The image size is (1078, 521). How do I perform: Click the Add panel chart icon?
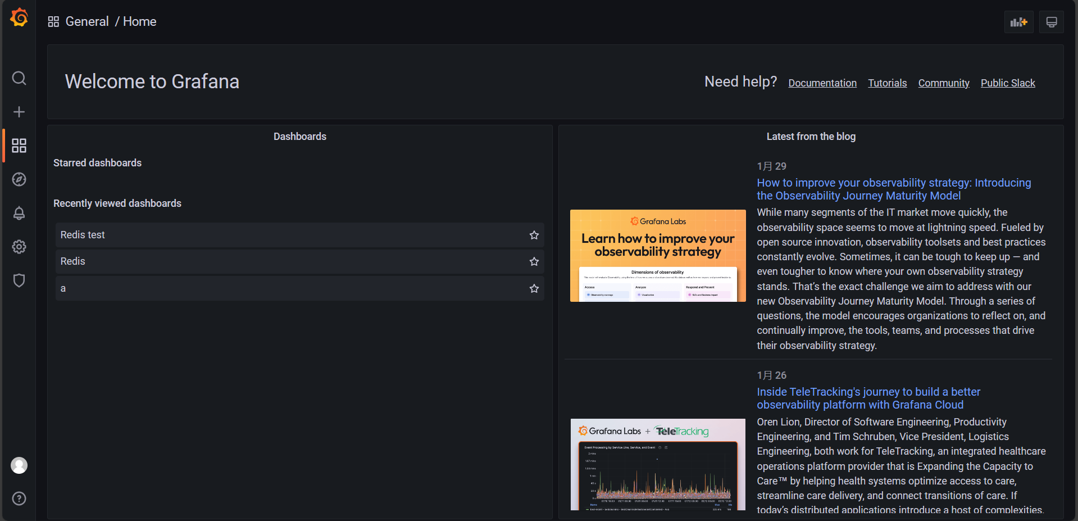(1018, 22)
